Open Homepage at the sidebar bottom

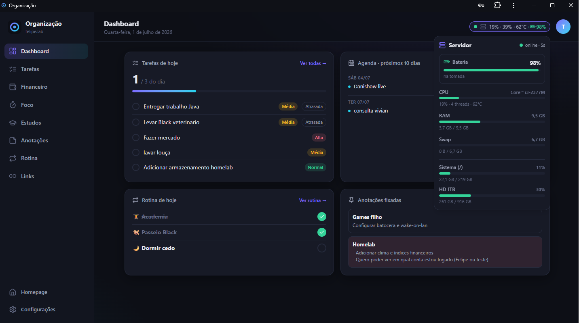pos(46,292)
